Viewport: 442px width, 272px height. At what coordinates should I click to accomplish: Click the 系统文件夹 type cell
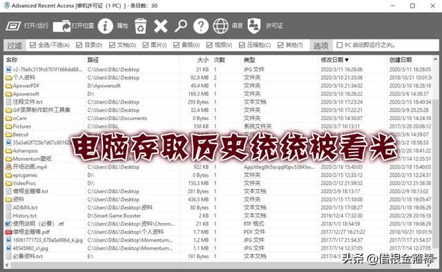[258, 126]
